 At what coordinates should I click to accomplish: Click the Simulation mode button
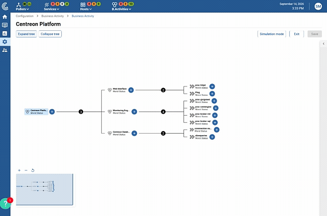click(x=272, y=34)
